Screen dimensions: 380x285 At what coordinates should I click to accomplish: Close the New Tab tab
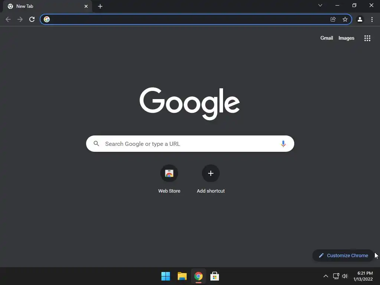[x=86, y=7]
